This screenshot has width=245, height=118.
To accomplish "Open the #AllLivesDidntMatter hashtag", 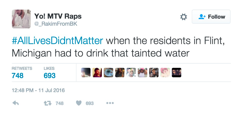I will click(58, 41).
